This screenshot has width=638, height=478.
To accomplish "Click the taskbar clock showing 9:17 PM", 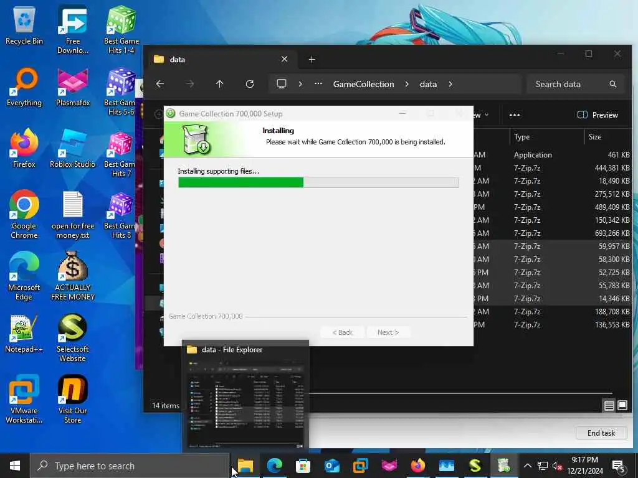I will 585,466.
